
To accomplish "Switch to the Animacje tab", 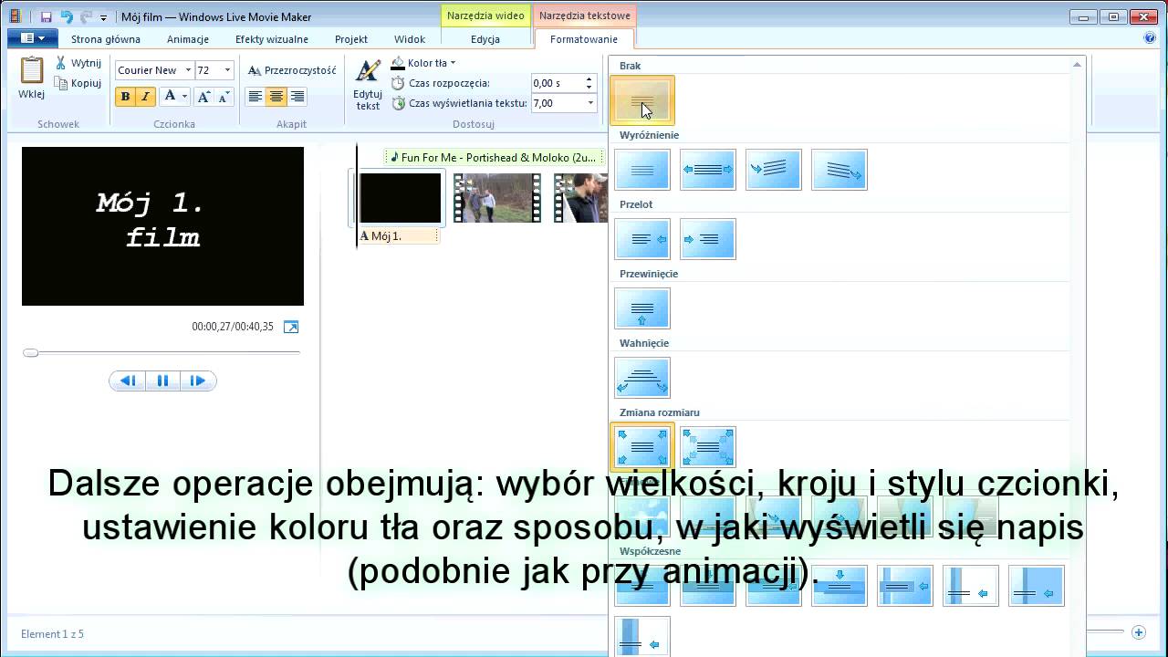I will (188, 39).
